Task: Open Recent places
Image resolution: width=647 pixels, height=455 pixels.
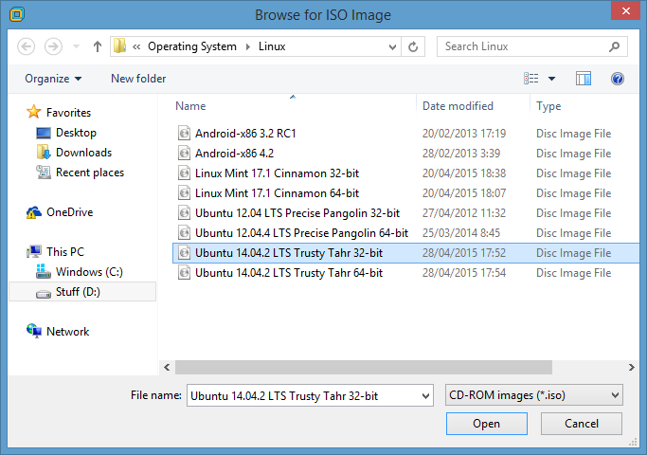Action: pyautogui.click(x=90, y=173)
